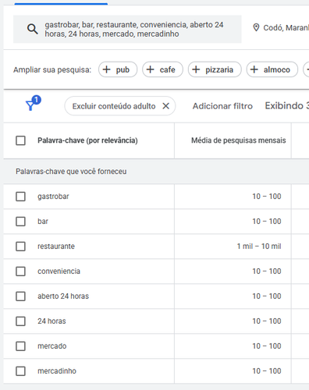The height and width of the screenshot is (390, 309).
Task: Click Adicionar filtro
Action: pos(222,106)
